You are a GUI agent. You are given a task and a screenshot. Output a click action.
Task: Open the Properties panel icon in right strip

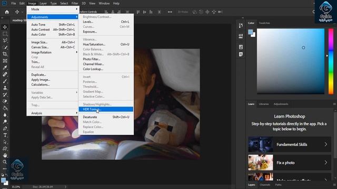[x=241, y=36]
